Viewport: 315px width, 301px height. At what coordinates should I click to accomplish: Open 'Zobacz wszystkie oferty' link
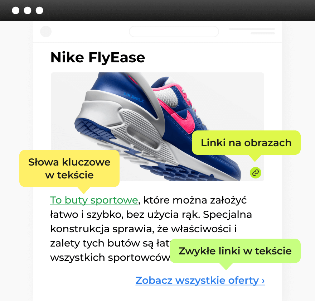click(200, 280)
